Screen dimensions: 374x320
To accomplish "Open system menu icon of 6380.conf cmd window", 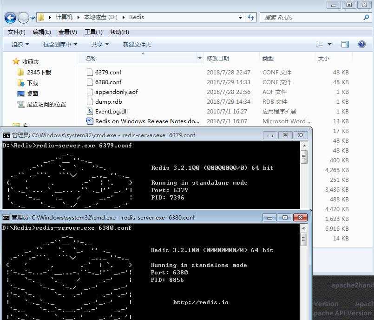I will click(x=6, y=218).
